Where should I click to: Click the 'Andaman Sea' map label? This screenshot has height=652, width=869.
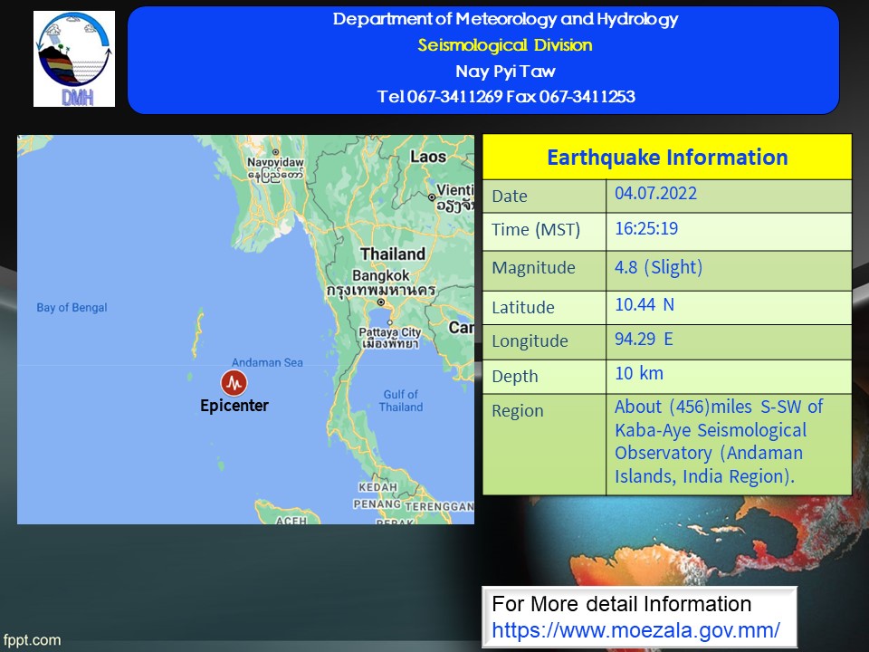(x=267, y=362)
